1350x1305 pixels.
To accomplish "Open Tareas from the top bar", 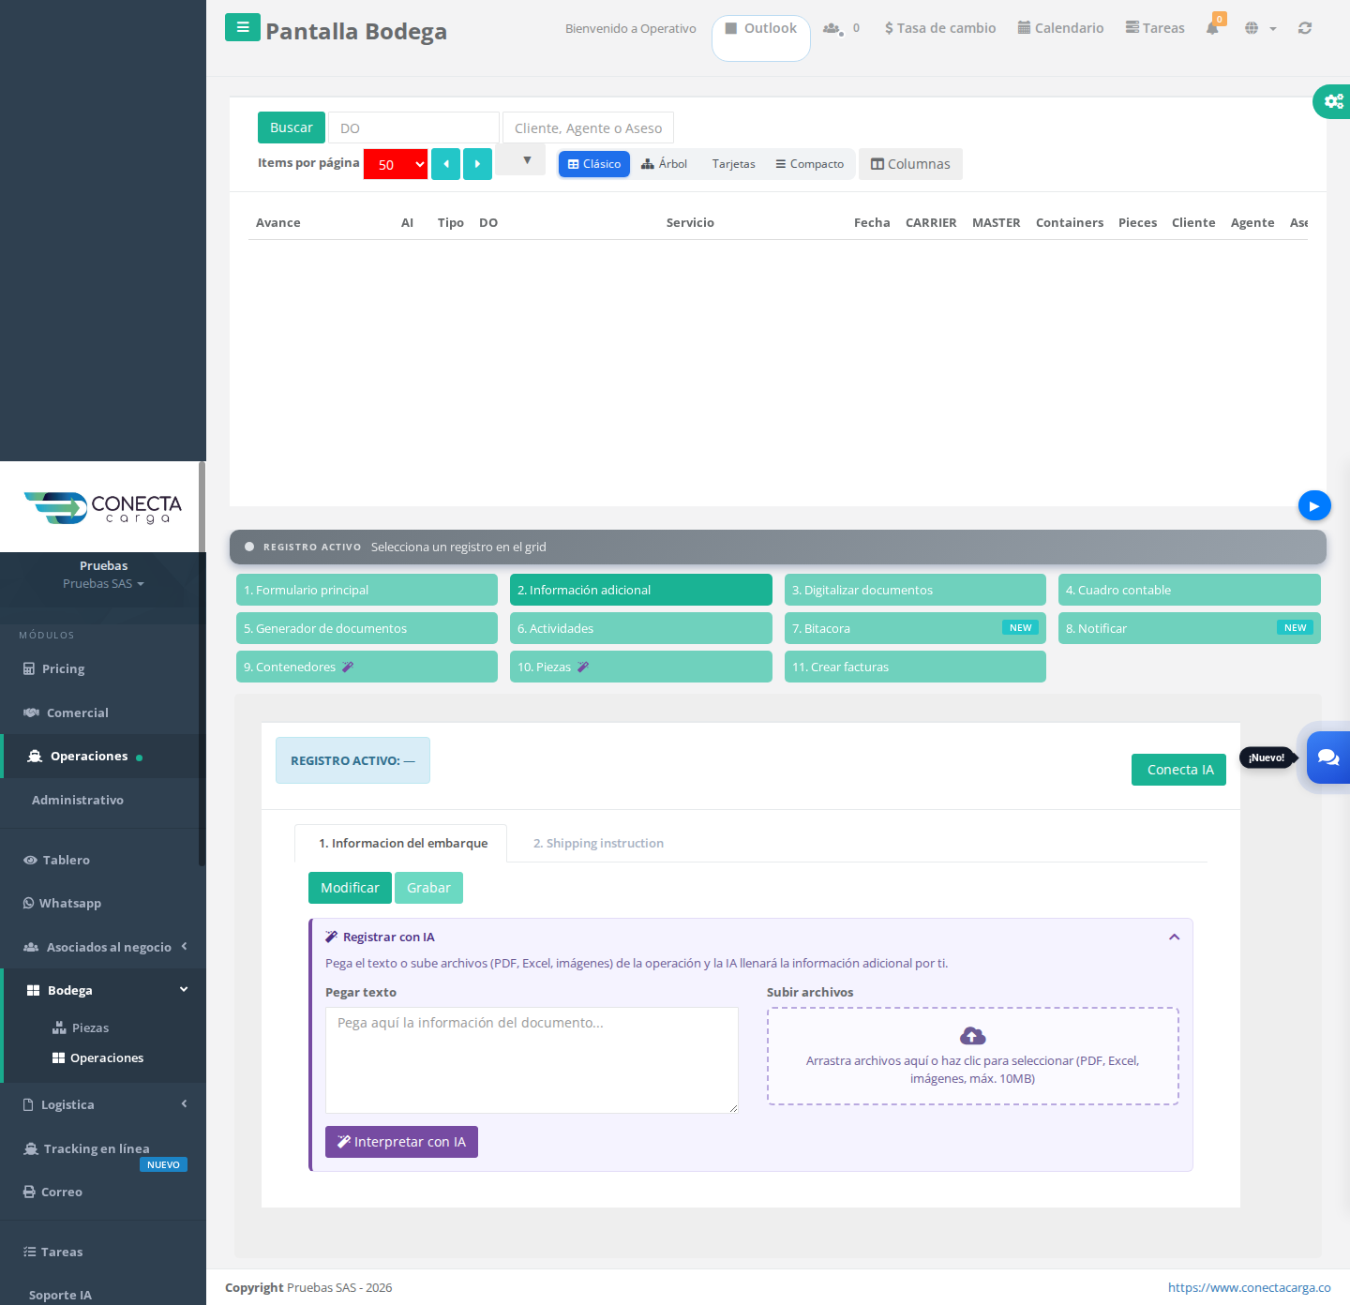I will pos(1155,28).
